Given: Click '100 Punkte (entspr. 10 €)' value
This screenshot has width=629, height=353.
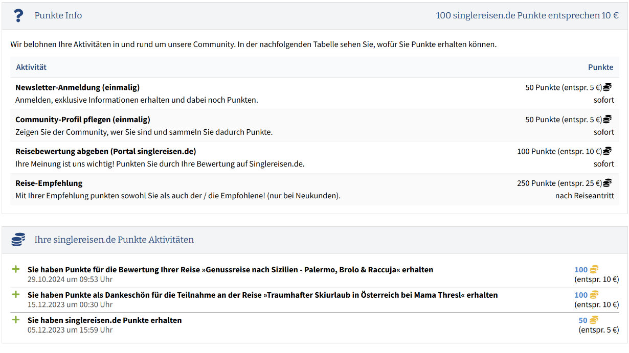Looking at the screenshot, I should (x=559, y=151).
